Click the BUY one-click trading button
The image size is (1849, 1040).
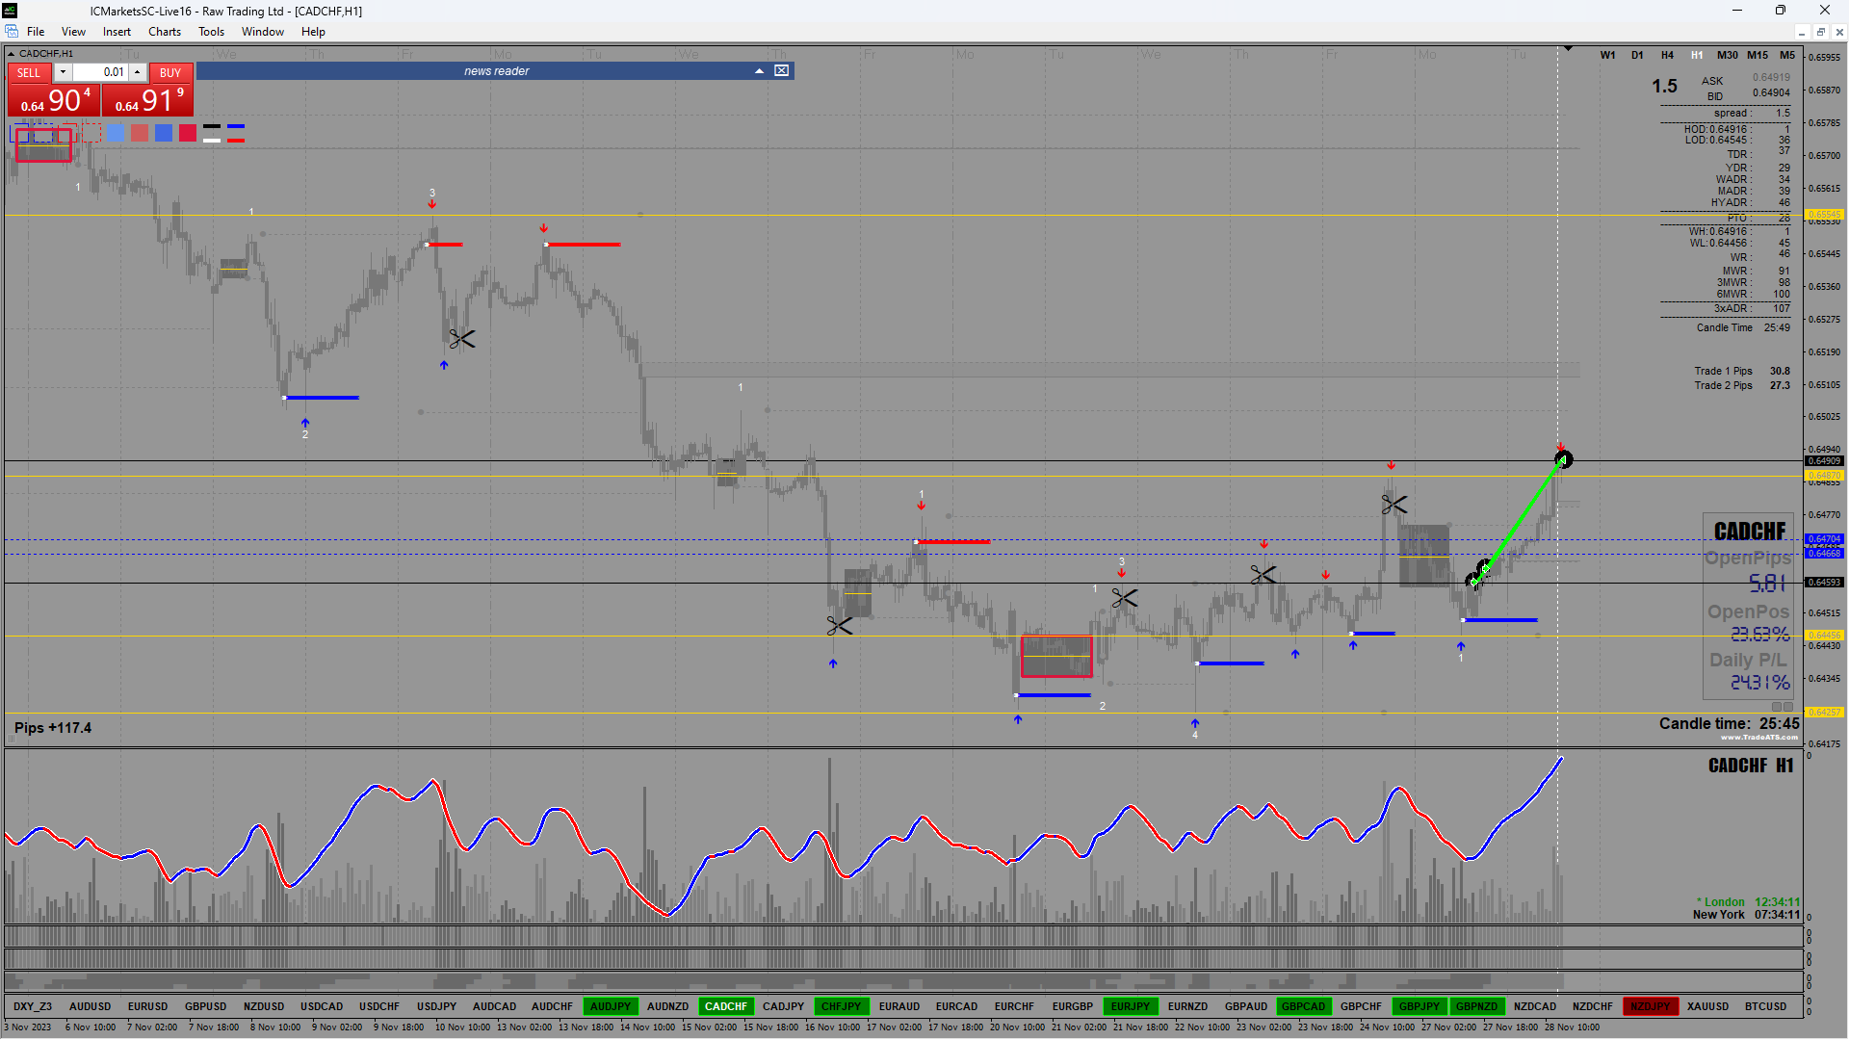click(x=170, y=72)
